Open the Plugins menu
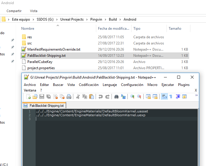Screen dimensions: 206x166 click(x=184, y=85)
